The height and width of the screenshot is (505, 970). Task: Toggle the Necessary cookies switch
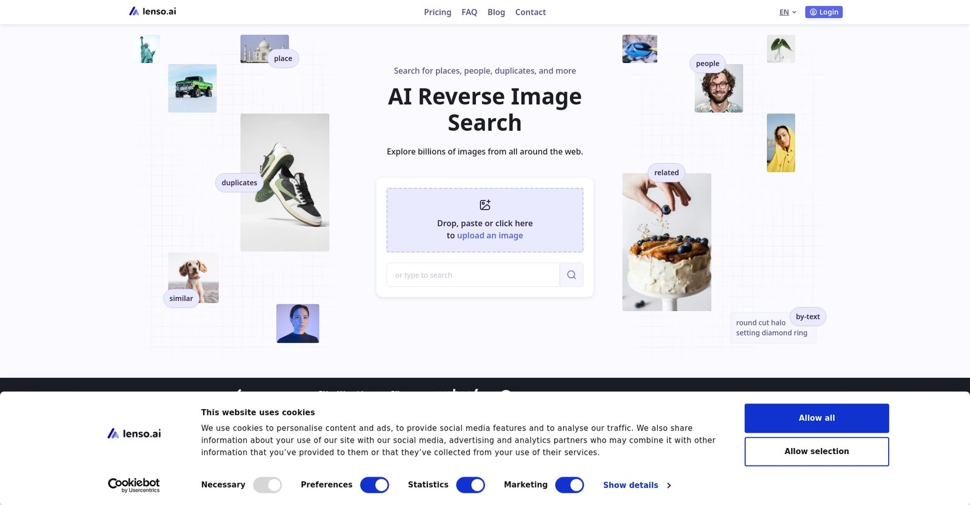point(267,485)
